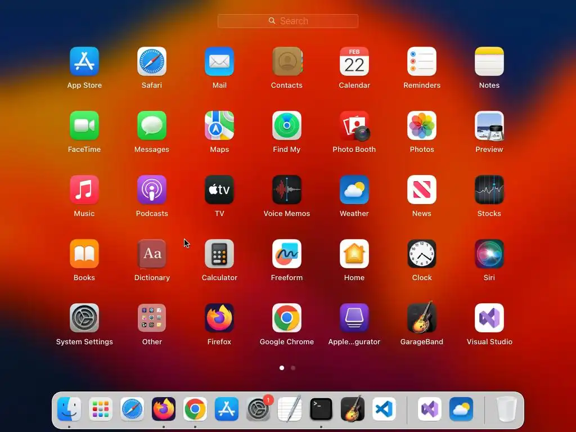This screenshot has width=576, height=432.
Task: Open Google Chrome from Launchpad grid
Action: (287, 318)
